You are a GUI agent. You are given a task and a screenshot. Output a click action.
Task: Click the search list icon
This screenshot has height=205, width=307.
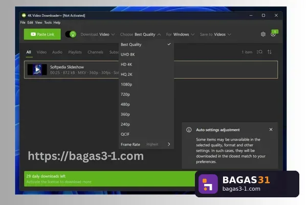point(259,52)
